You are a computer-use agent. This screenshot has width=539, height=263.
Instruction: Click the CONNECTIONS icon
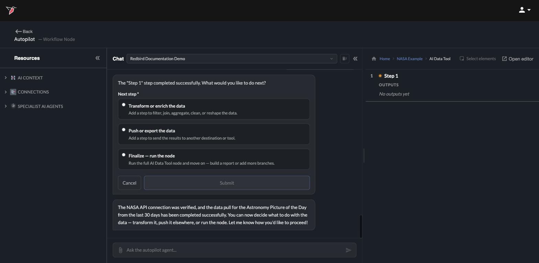click(13, 92)
